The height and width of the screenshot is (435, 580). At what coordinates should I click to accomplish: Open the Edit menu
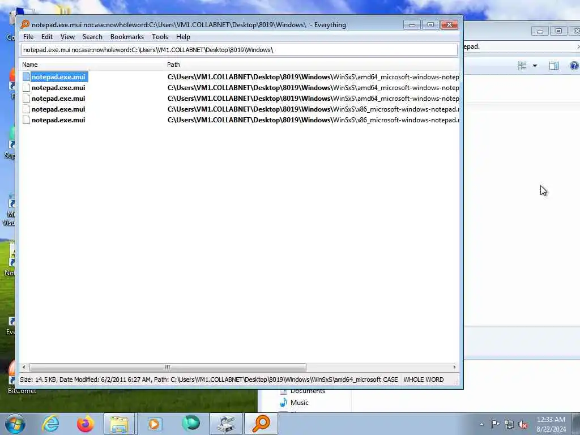(47, 37)
